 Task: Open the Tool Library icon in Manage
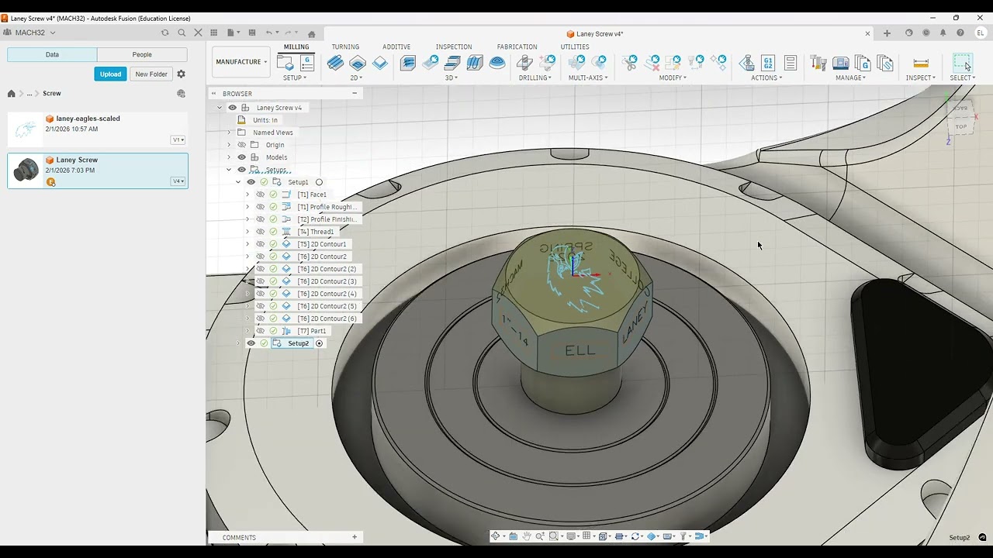(818, 63)
